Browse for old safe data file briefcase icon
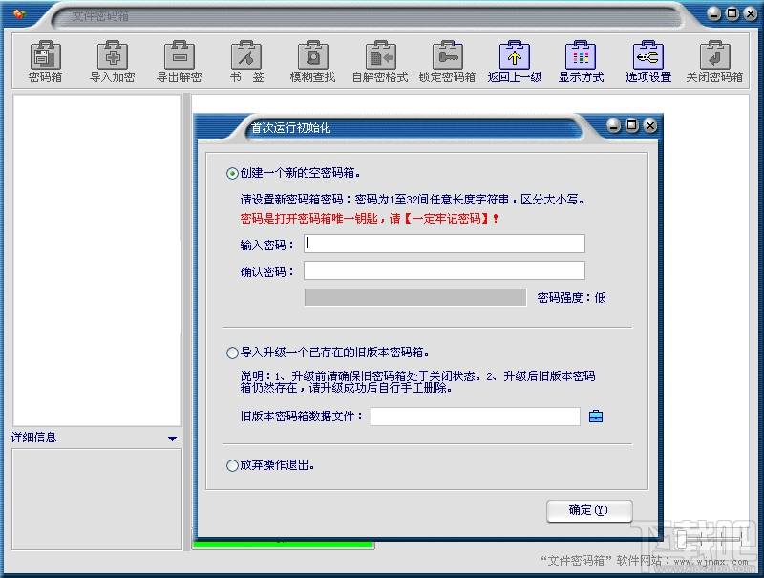The height and width of the screenshot is (578, 764). tap(596, 417)
